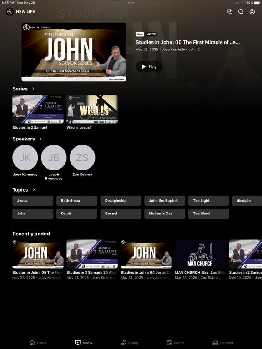Open the May 14 Studies in 2 Samuel video
This screenshot has height=349, width=262.
click(246, 254)
